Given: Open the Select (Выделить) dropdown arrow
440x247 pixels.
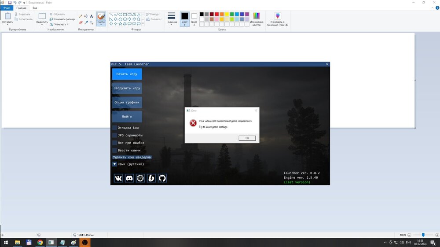Looking at the screenshot, I should pyautogui.click(x=42, y=25).
